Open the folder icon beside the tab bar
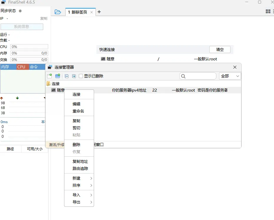The image size is (274, 220). [x=58, y=12]
